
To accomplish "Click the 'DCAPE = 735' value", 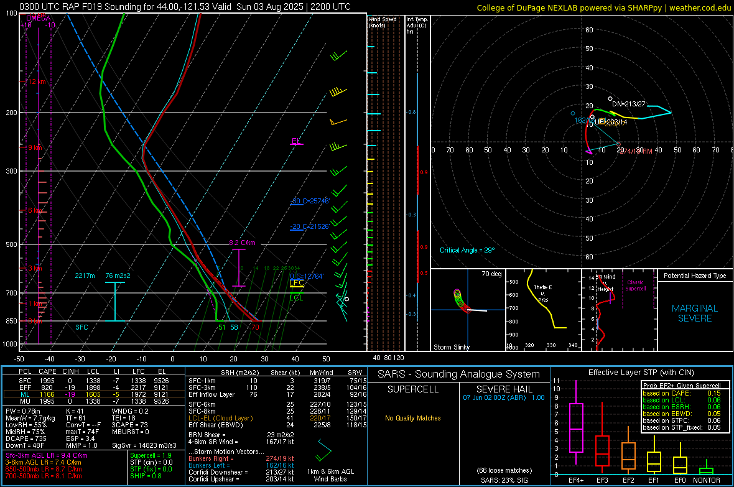I will 26,438.
